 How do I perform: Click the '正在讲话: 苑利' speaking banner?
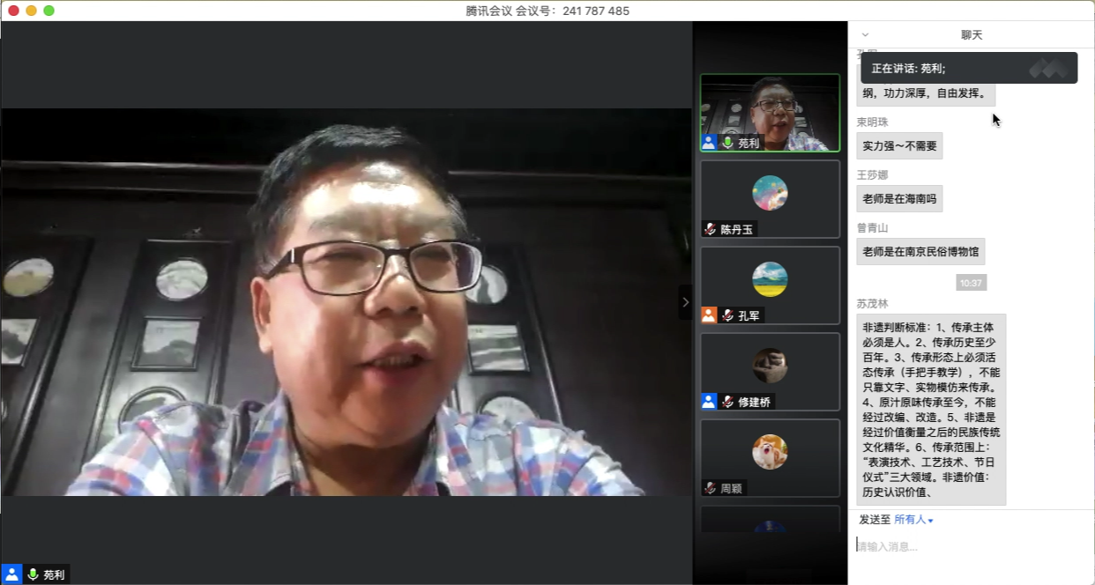click(x=968, y=68)
